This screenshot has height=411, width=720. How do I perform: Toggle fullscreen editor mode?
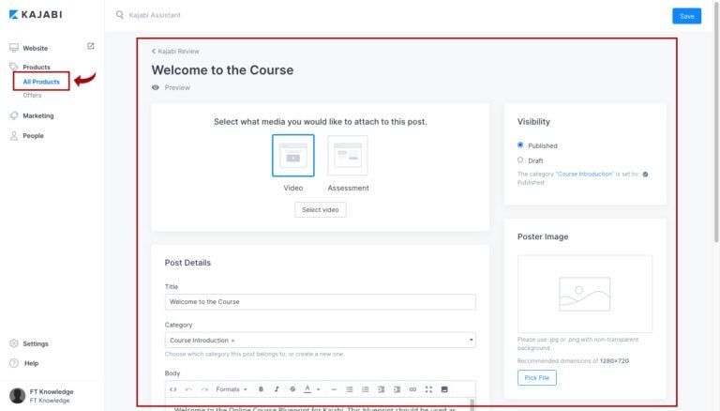pyautogui.click(x=428, y=389)
